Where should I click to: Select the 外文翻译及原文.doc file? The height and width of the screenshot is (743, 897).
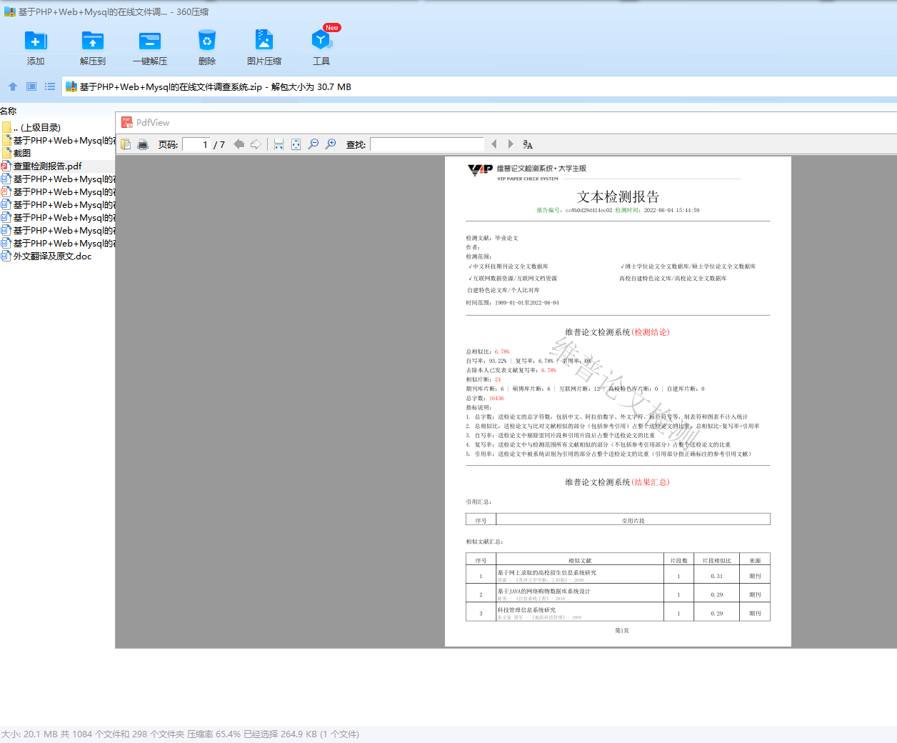pos(57,256)
